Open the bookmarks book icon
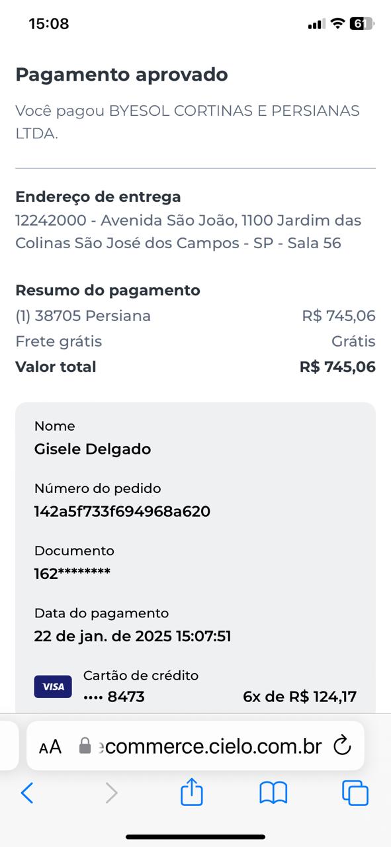Viewport: 391px width, 847px height. point(273,793)
